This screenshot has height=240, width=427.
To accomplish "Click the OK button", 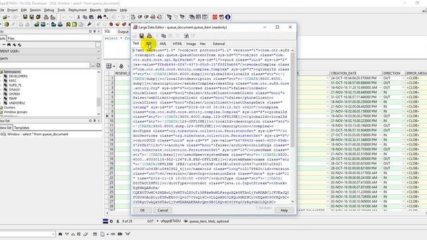I will click(142, 210).
